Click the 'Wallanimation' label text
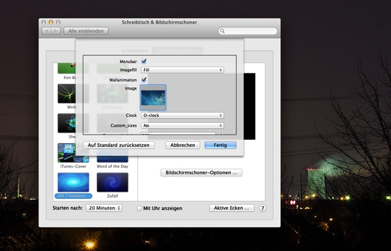 point(123,80)
